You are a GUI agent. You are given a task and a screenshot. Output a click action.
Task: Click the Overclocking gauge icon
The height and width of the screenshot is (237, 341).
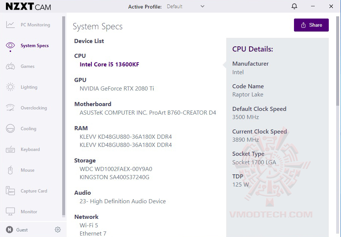[x=10, y=108]
